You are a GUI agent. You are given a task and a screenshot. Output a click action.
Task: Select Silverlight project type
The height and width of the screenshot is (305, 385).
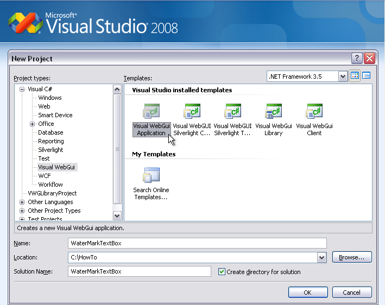tap(51, 150)
